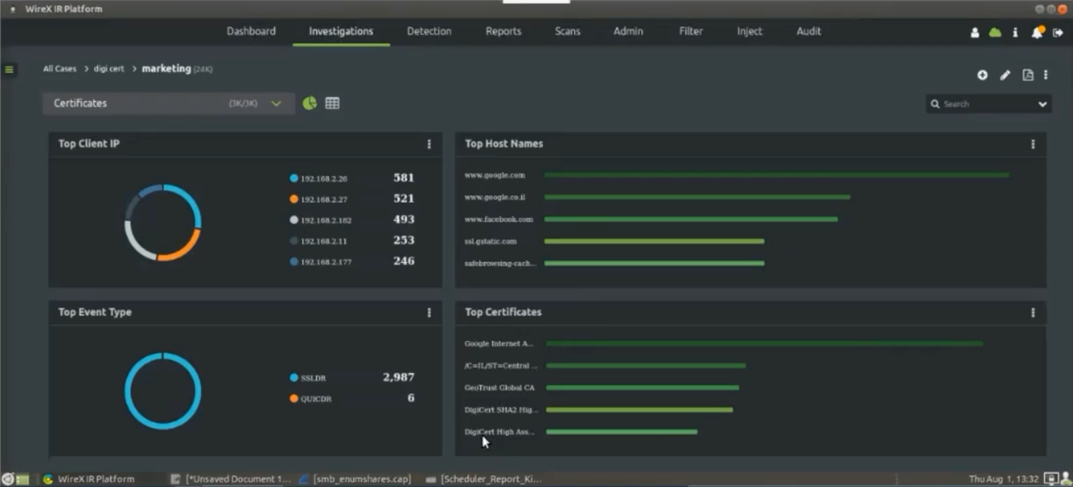Click the /C=IL/ST=Central certificate

pyautogui.click(x=501, y=366)
